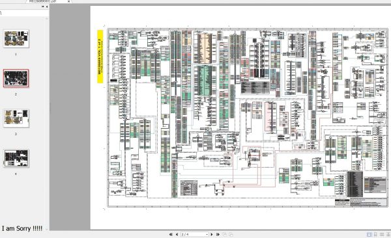
Task: Click the next view icon in navigation bar
Action: [x=231, y=235]
